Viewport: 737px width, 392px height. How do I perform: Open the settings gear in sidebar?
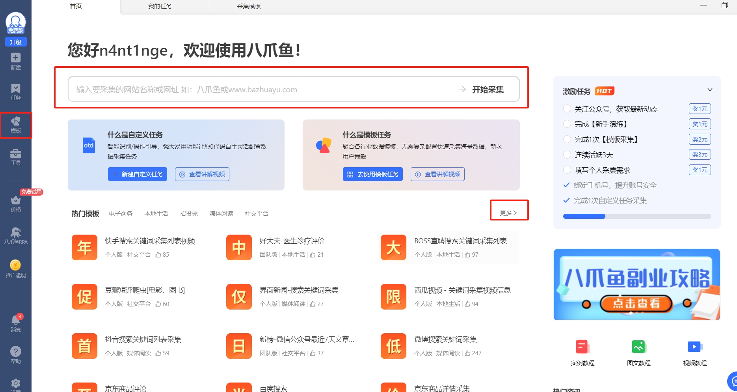(16, 383)
